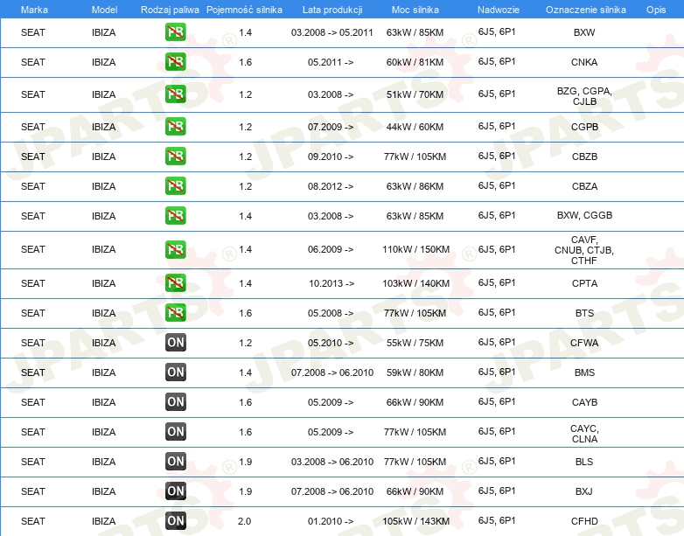The image size is (684, 536).
Task: Click power value 110kW / 150KM
Action: [x=415, y=249]
